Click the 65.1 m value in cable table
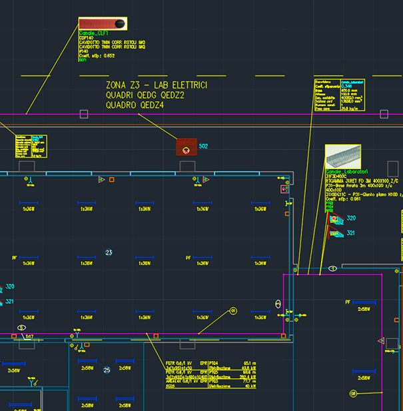The width and height of the screenshot is (403, 411). [250, 363]
